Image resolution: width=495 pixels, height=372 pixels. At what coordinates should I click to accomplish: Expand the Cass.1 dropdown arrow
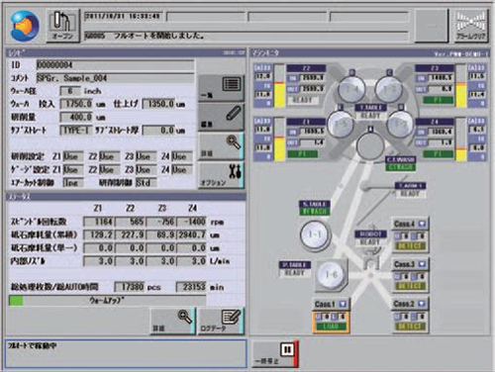[x=343, y=304]
